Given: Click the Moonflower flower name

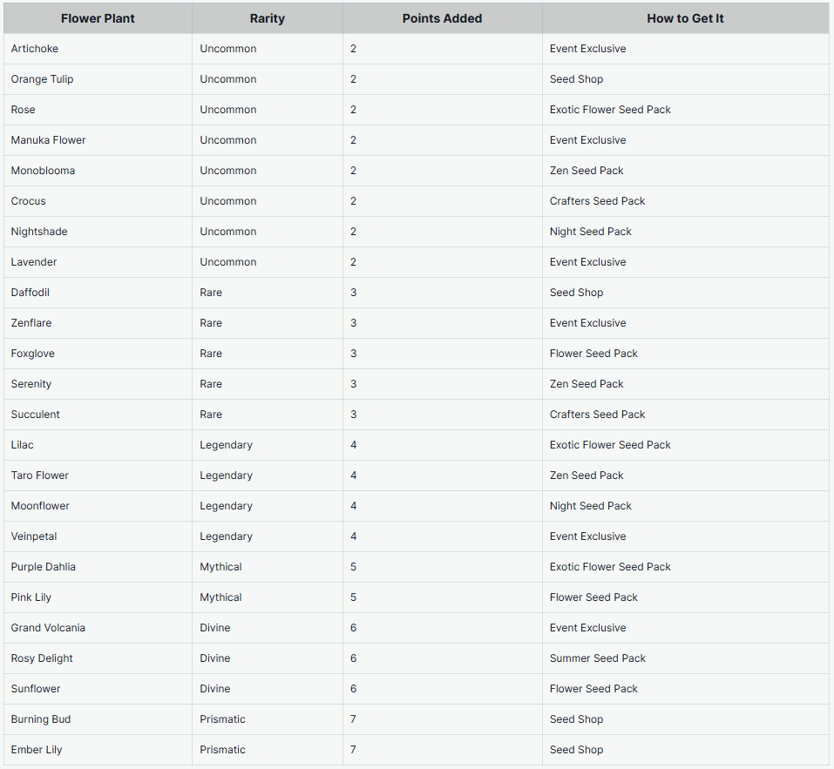Looking at the screenshot, I should [x=41, y=506].
